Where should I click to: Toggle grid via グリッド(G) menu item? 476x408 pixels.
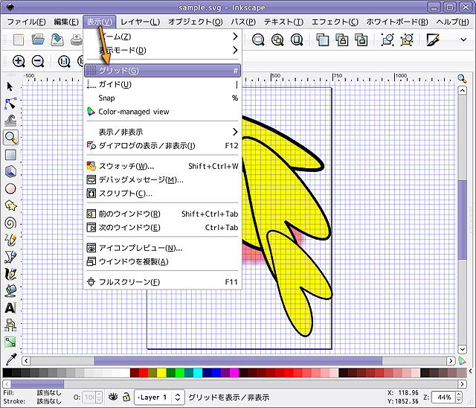coord(119,71)
